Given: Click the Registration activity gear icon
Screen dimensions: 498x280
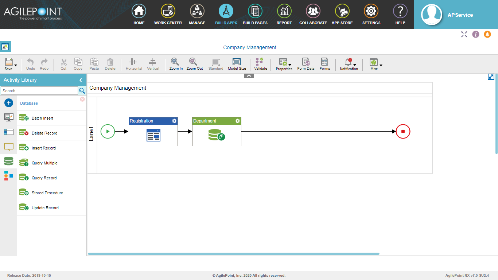Looking at the screenshot, I should point(174,121).
